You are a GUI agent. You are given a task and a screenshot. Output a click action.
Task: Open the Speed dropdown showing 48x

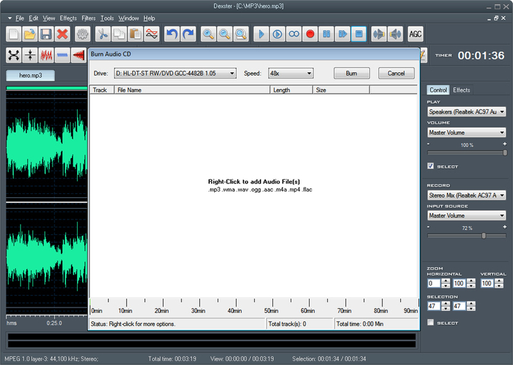coord(290,73)
